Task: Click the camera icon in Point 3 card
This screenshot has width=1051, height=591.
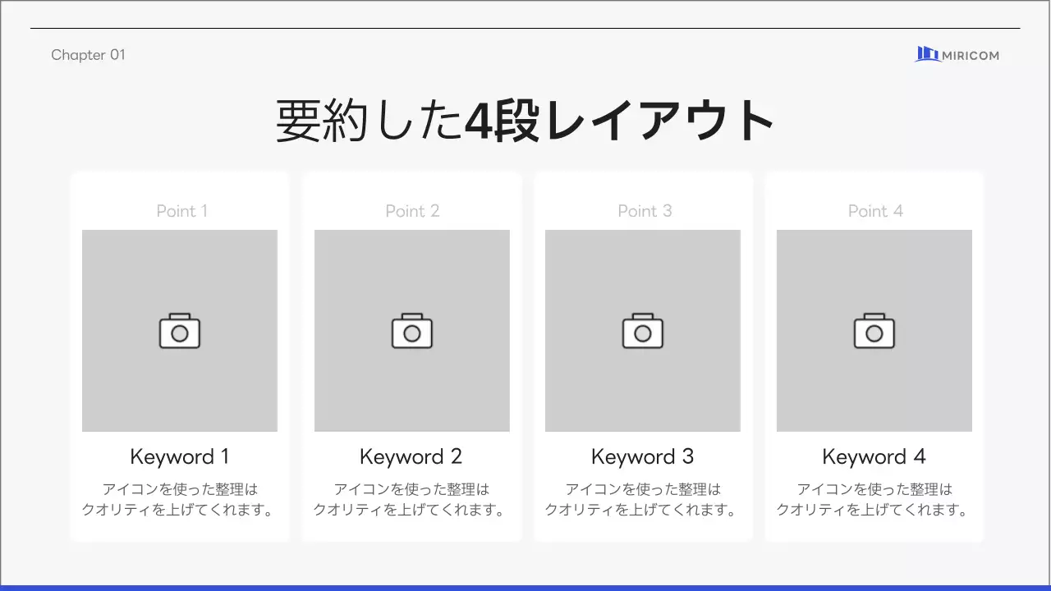Action: pos(642,331)
